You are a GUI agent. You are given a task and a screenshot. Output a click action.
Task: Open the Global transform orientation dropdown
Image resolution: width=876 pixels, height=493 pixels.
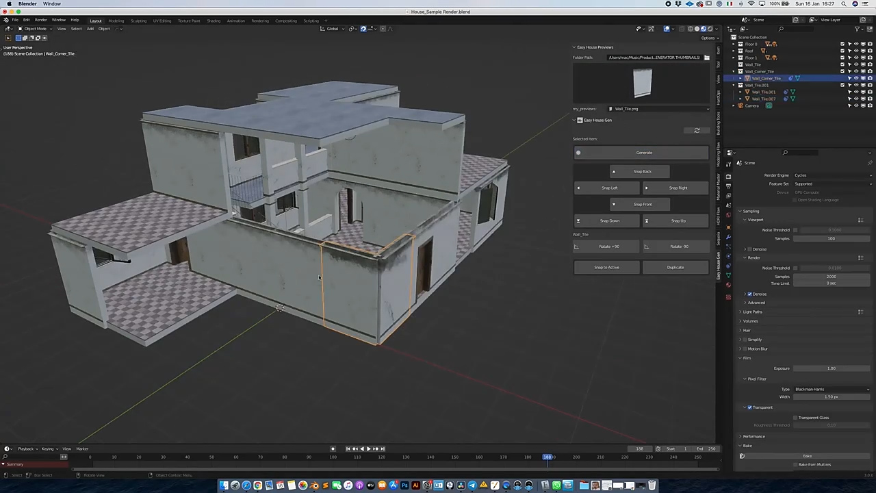tap(333, 29)
